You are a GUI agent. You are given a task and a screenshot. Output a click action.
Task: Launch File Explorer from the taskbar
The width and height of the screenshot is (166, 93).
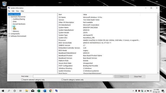(26, 91)
